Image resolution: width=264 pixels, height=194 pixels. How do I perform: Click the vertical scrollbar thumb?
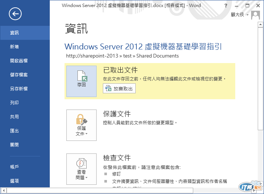(260, 79)
